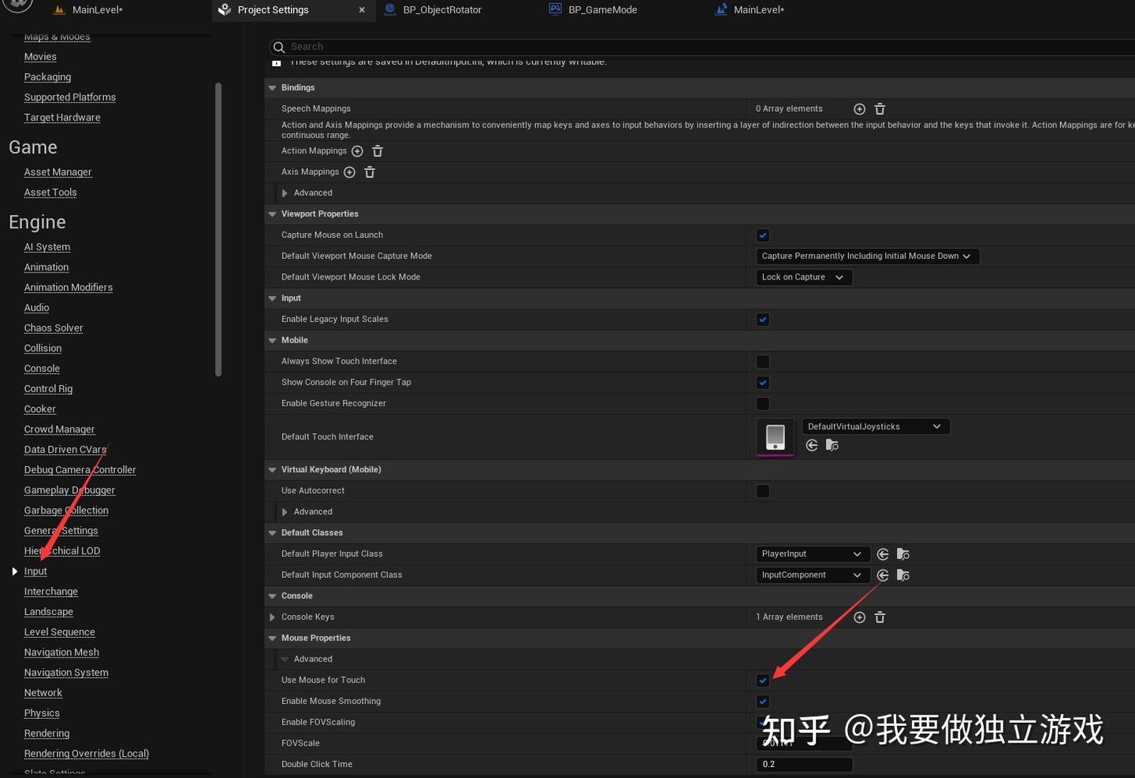Edit the Double Click Time value field
Image resolution: width=1135 pixels, height=778 pixels.
(803, 764)
